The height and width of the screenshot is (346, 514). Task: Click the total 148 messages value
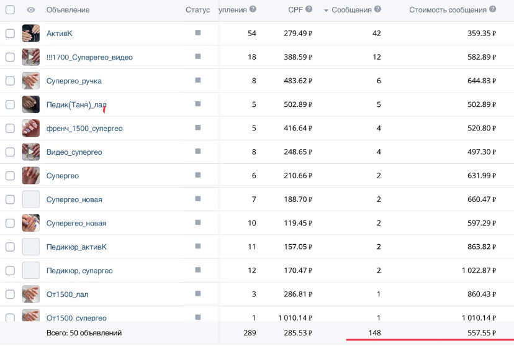375,333
